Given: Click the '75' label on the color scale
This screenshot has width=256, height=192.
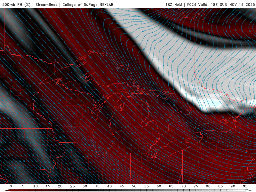Looking at the screenshot, I should pyautogui.click(x=196, y=186).
